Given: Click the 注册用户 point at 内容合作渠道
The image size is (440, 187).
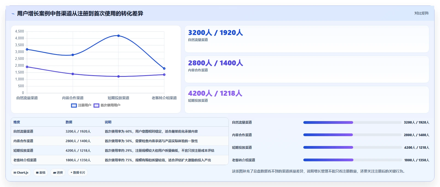Looking at the screenshot, I should (73, 55).
